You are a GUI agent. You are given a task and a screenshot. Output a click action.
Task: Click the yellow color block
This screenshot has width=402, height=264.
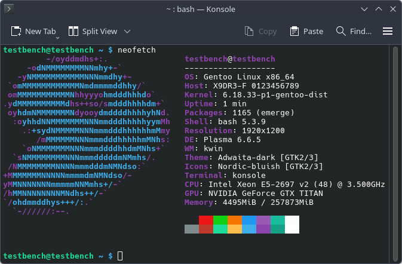tap(235, 229)
